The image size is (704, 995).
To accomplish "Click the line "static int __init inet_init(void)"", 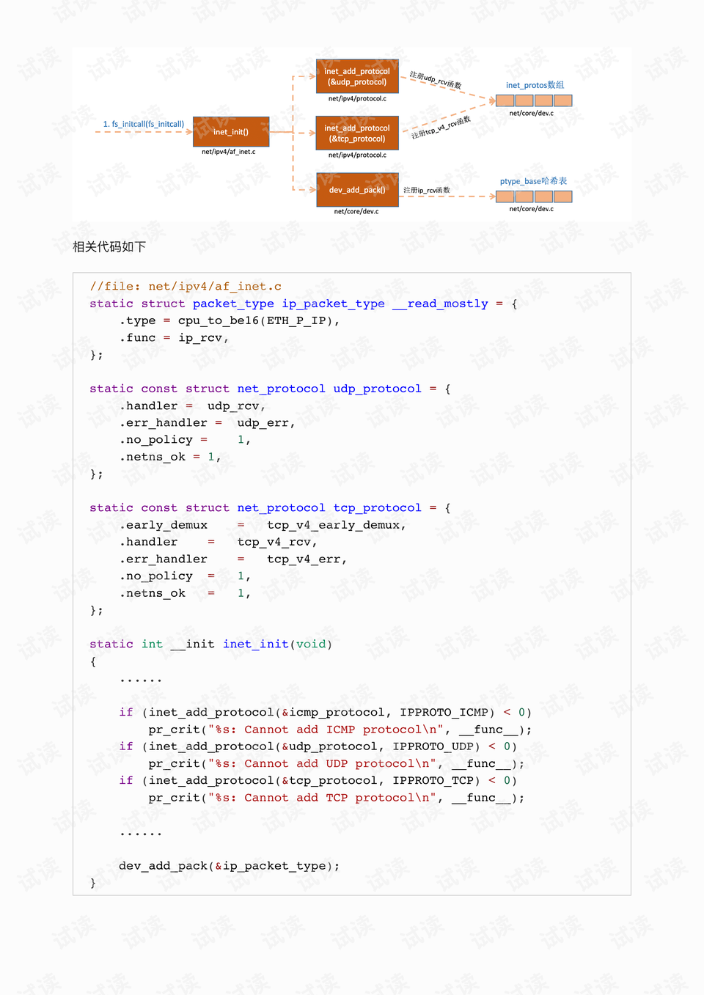I will (211, 645).
